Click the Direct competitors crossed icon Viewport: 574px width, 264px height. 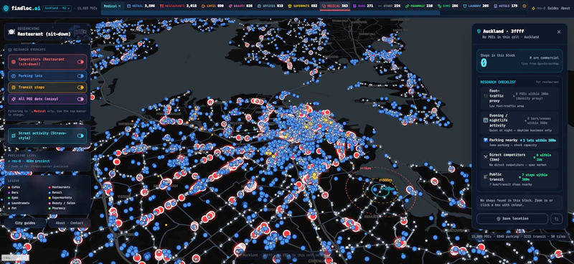pyautogui.click(x=486, y=156)
